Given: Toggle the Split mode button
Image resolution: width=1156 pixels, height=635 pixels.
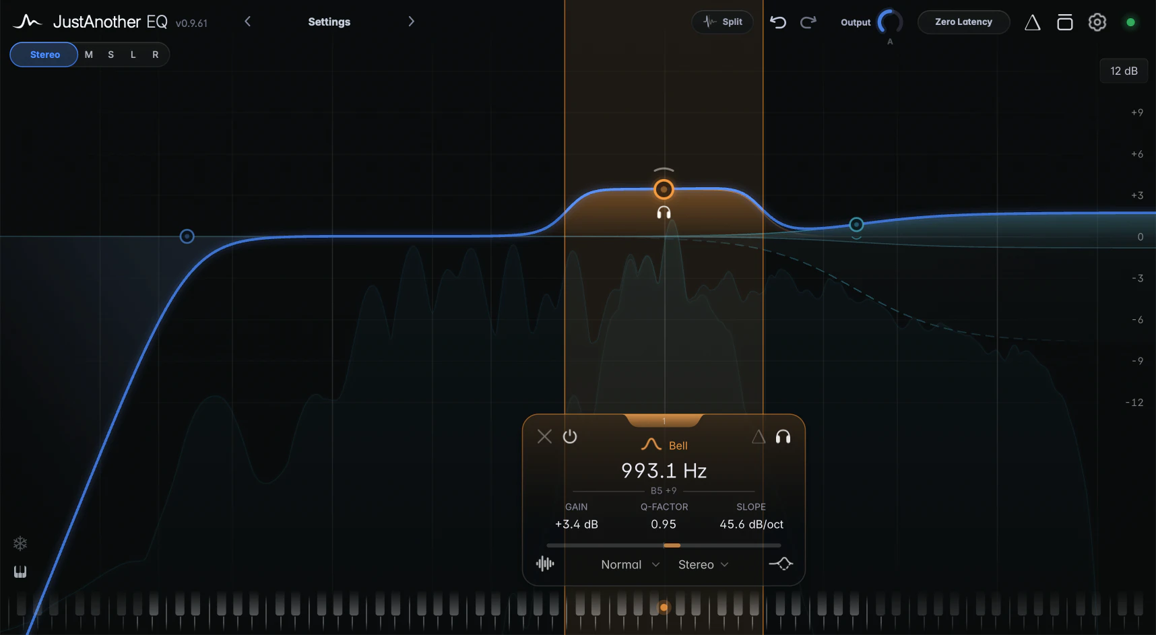Looking at the screenshot, I should tap(723, 22).
